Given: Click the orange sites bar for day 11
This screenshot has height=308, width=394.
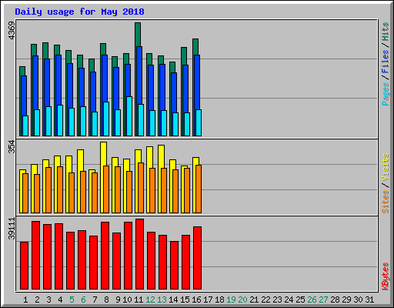Looking at the screenshot, I should [141, 188].
